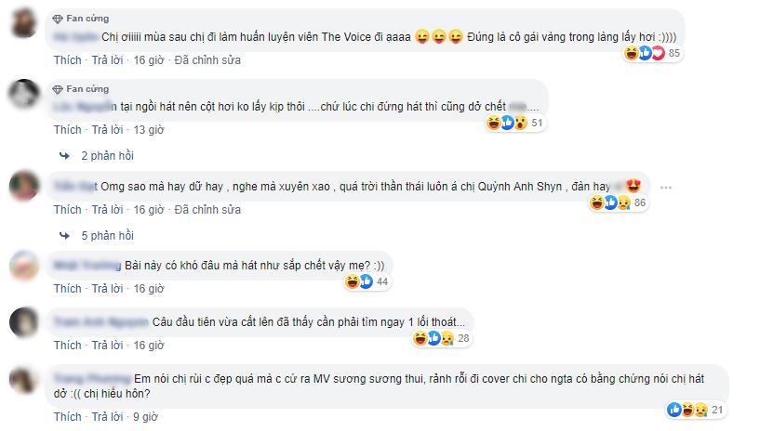The width and height of the screenshot is (760, 431).
Task: Open reactions on The Voice comment (85)
Action: click(x=652, y=53)
